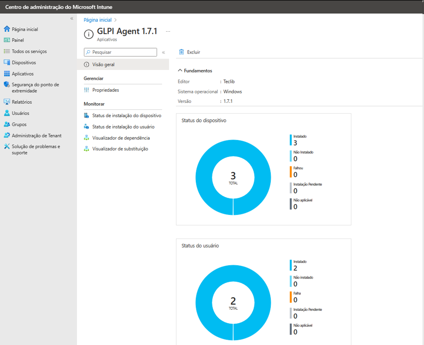Open the Dispositivos icon in sidebar
Screen dimensions: 424x345
pos(7,63)
